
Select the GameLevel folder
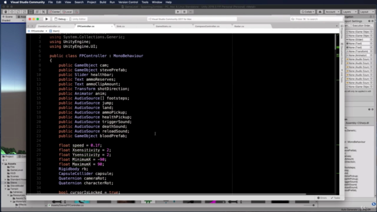tap(15, 170)
